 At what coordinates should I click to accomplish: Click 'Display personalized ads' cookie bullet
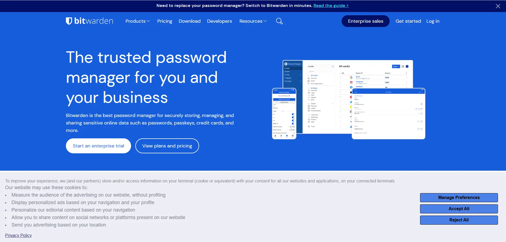coord(83,202)
